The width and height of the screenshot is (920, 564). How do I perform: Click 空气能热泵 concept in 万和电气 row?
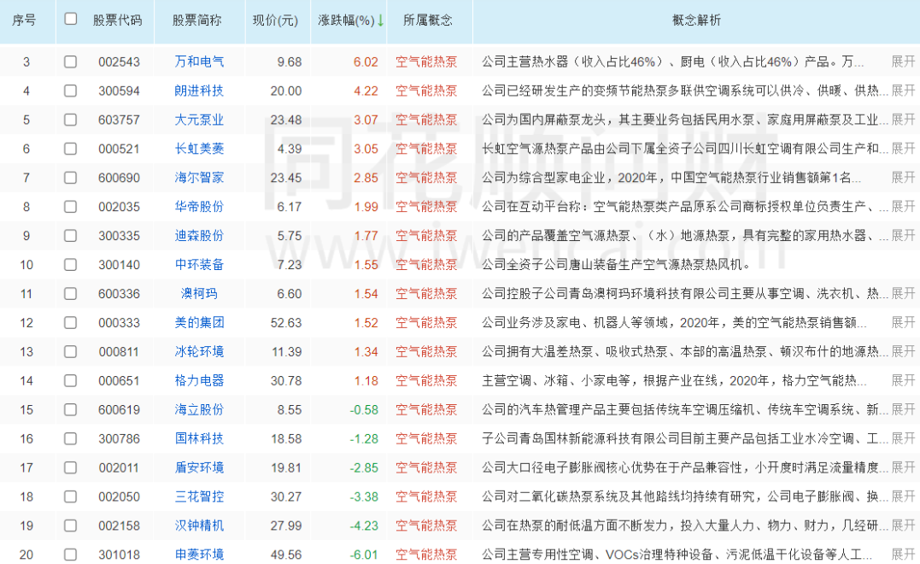coord(426,62)
